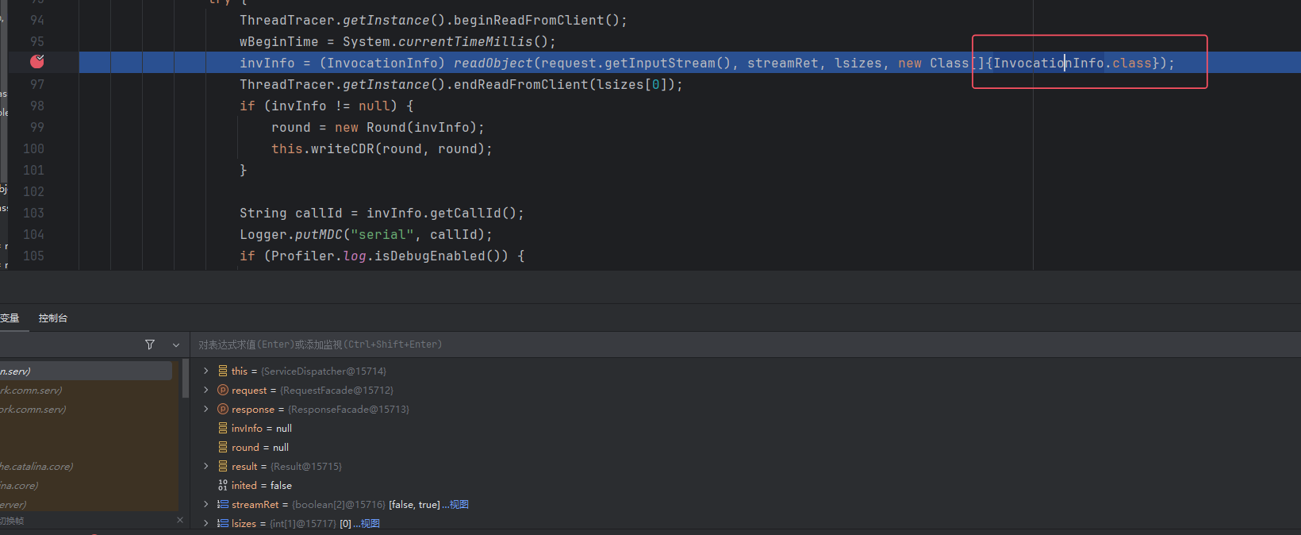This screenshot has height=535, width=1301.
Task: Click the frames list vertical scrollbar
Action: click(x=186, y=379)
